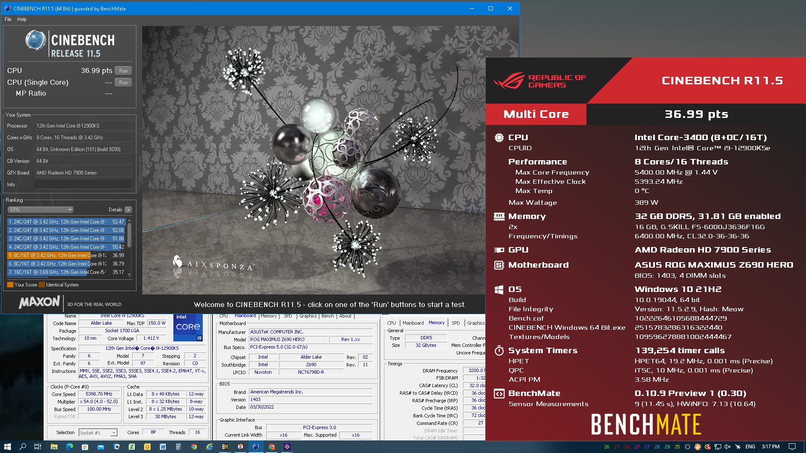Open Internet Explorer from taskbar
Viewport: 806px width, 453px height.
pyautogui.click(x=209, y=447)
